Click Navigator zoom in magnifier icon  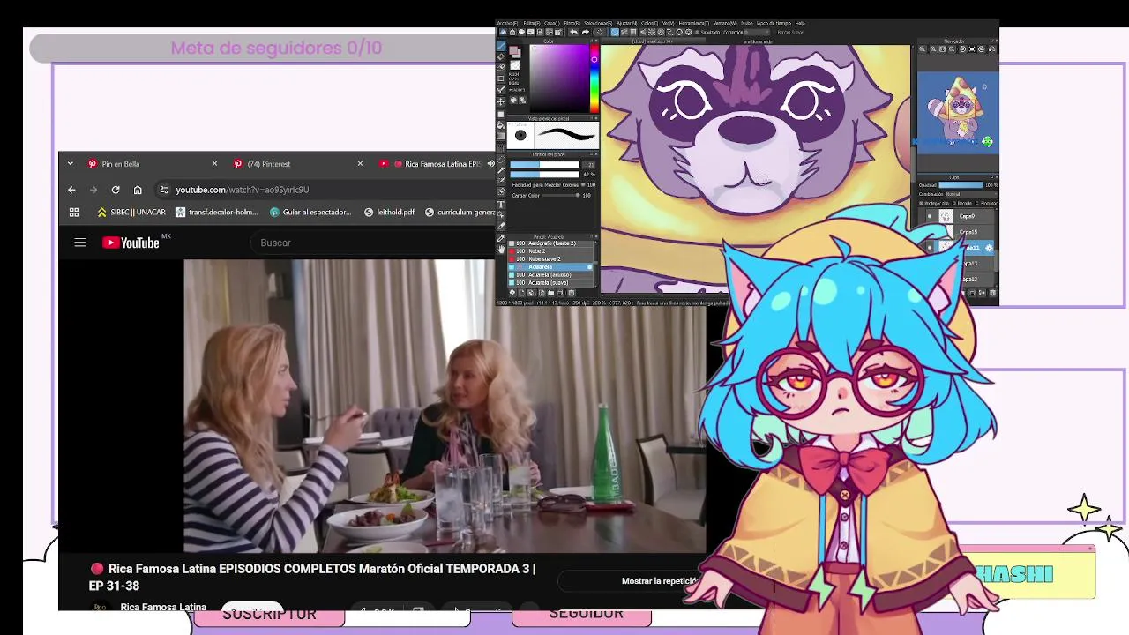coord(933,49)
